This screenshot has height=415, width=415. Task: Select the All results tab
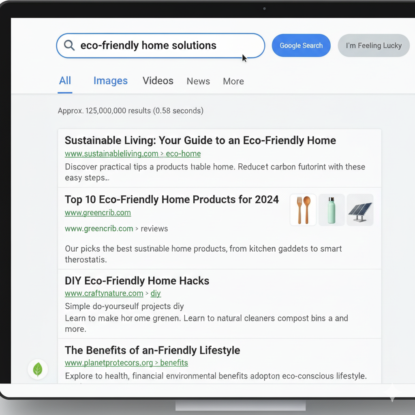(x=65, y=81)
